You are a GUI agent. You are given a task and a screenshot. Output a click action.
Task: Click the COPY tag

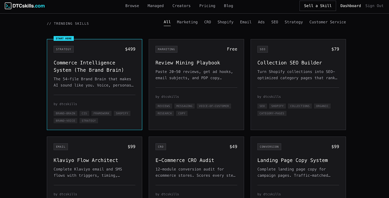182,113
